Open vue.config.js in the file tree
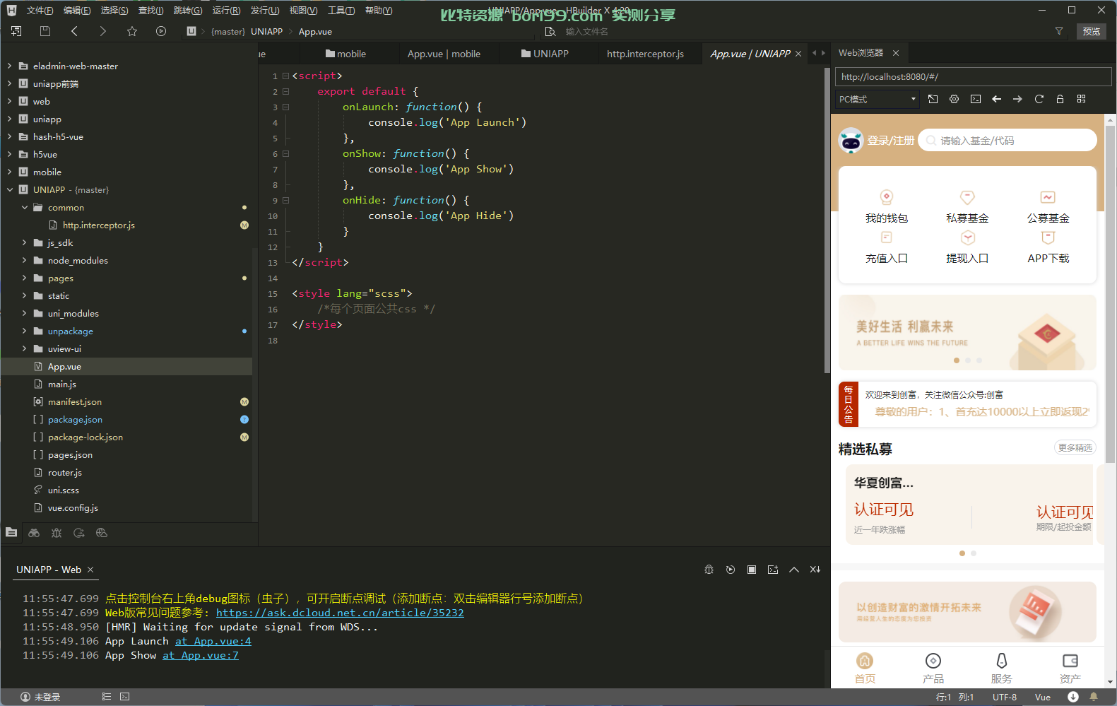The width and height of the screenshot is (1117, 706). (x=73, y=507)
